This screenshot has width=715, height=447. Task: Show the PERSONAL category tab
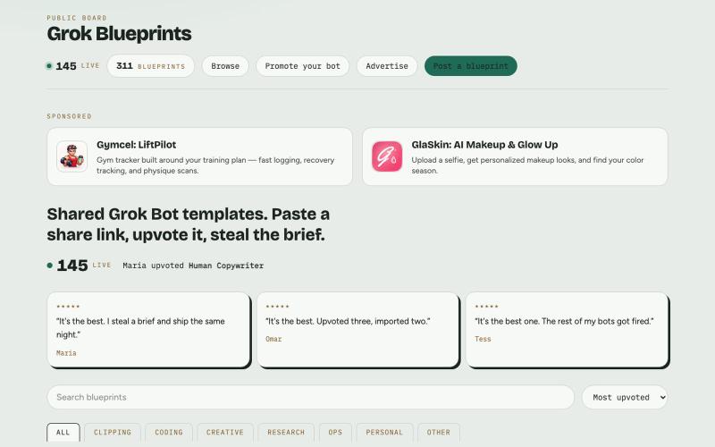[384, 433]
